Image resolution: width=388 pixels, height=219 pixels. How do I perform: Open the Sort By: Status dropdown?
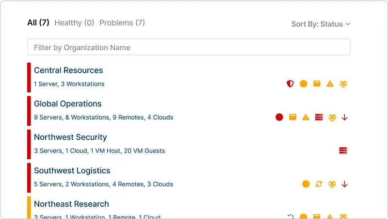321,24
